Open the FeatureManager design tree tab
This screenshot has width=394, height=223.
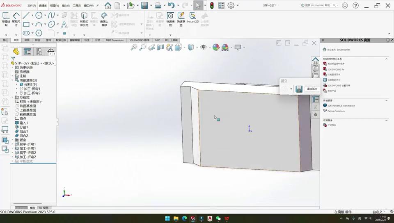click(x=16, y=52)
